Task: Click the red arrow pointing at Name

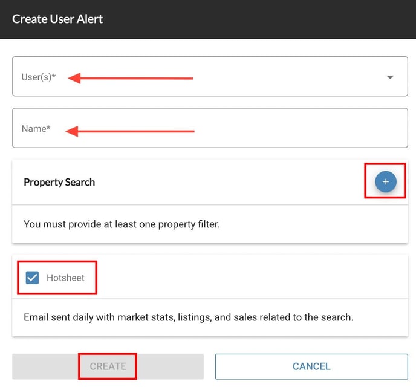Action: (x=130, y=131)
